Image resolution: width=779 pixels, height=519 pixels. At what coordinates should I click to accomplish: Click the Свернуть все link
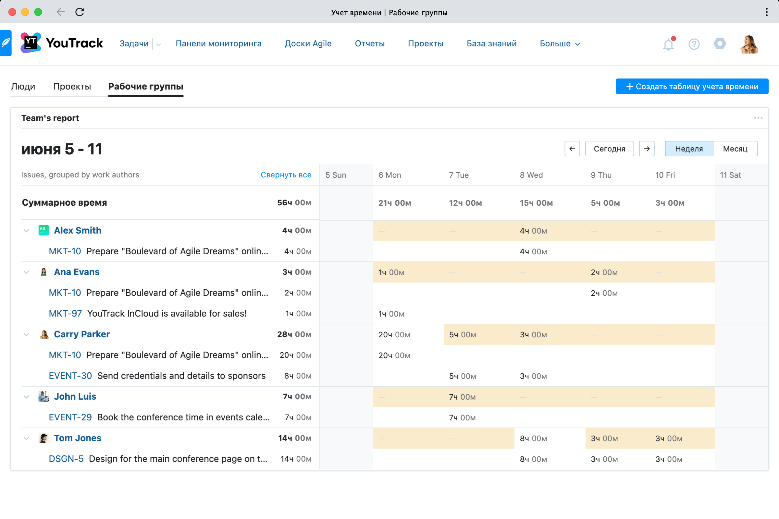point(286,175)
